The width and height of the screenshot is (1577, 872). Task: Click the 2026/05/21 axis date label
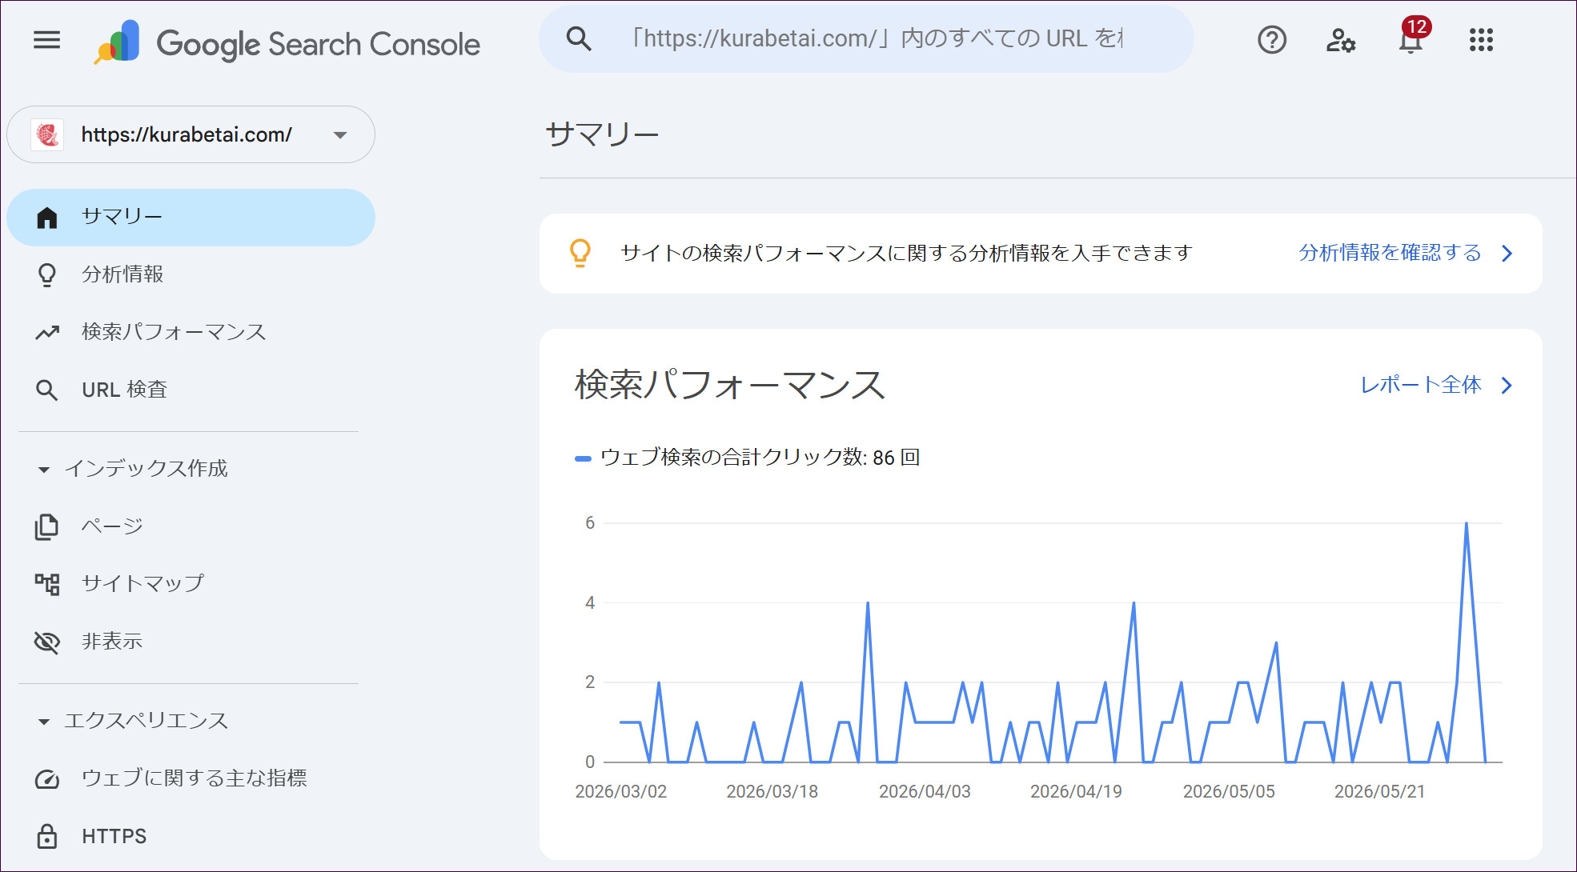tap(1380, 792)
